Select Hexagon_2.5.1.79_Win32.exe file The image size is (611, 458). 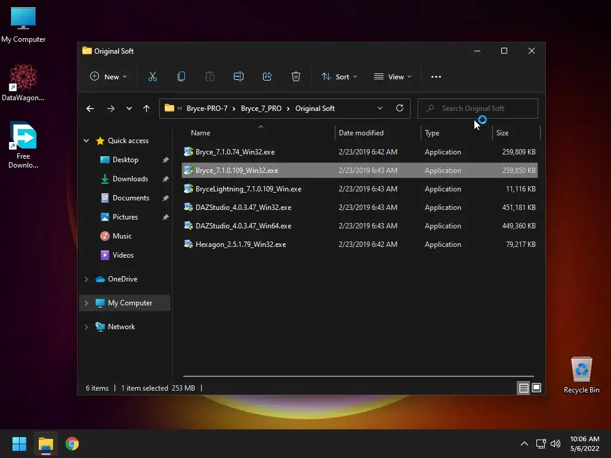point(360,245)
